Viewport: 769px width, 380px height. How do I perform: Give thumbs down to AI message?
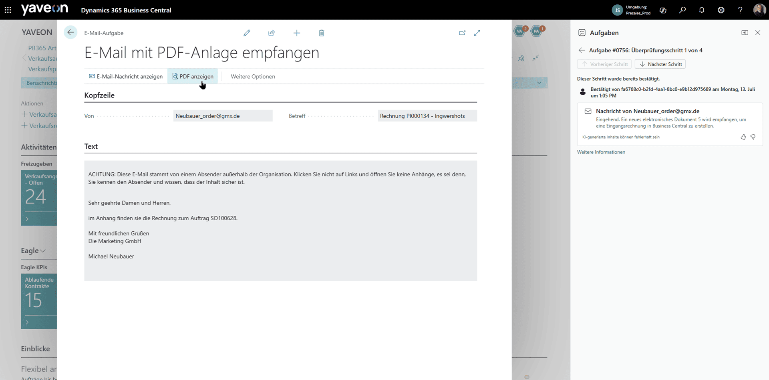coord(753,137)
